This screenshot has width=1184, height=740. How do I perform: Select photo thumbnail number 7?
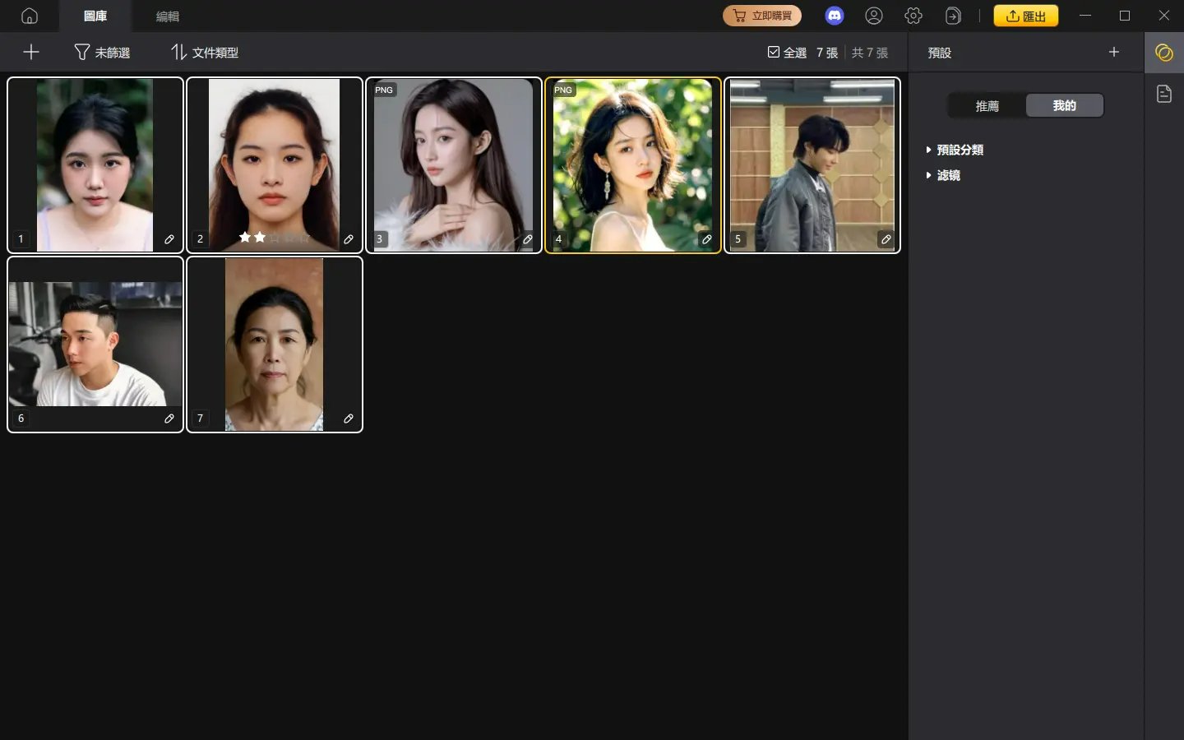(274, 344)
